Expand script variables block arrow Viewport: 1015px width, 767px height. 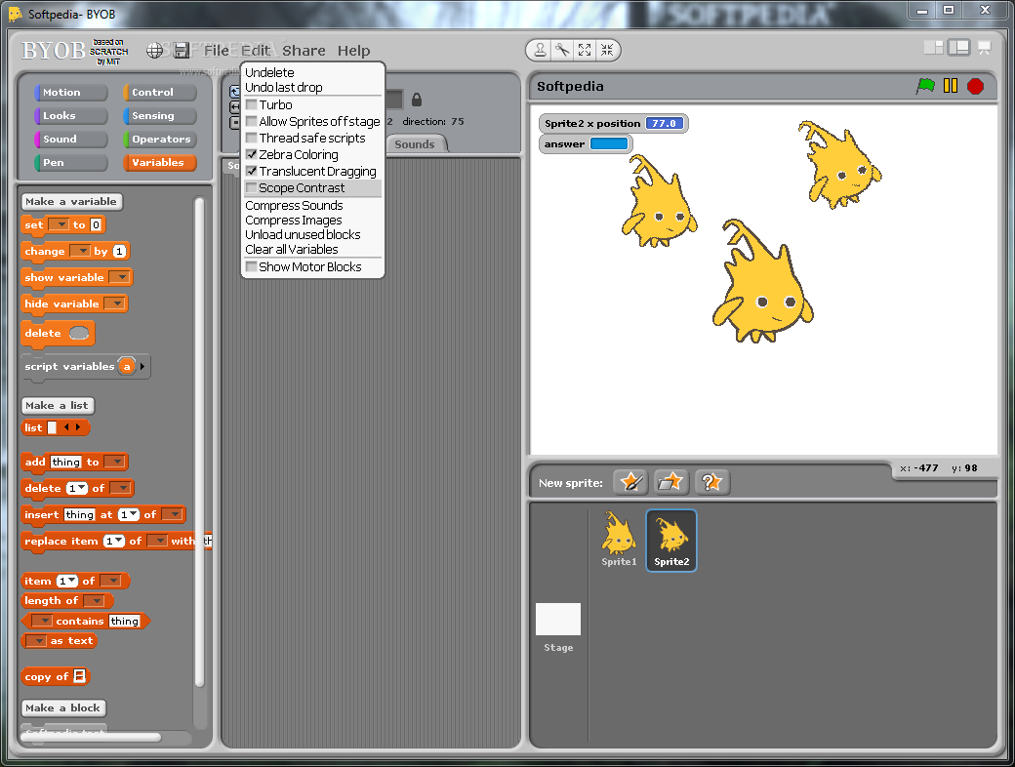click(x=143, y=366)
